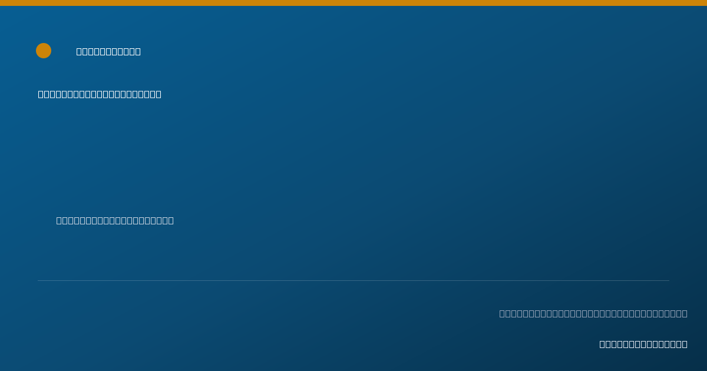Click the indented subtitle text line

pos(115,220)
